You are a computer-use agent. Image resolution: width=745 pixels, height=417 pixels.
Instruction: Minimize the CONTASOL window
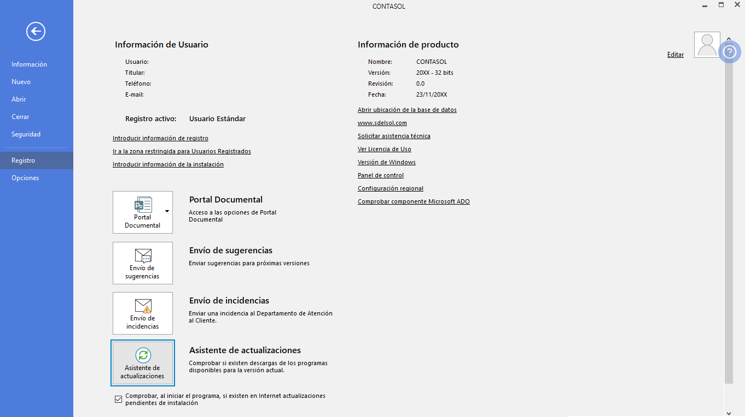click(706, 5)
